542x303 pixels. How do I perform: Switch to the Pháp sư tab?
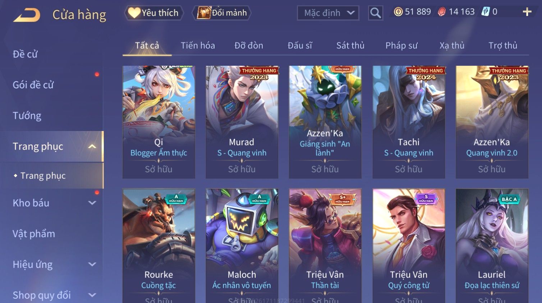coord(401,45)
